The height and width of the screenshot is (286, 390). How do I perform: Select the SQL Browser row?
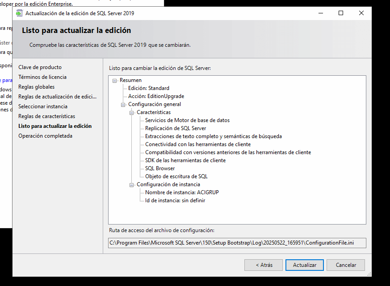(160, 168)
